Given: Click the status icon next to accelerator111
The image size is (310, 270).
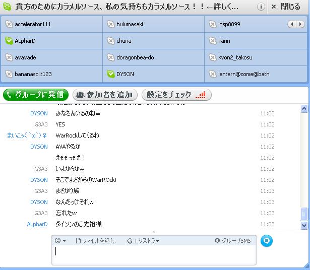Looking at the screenshot, I should 9,24.
